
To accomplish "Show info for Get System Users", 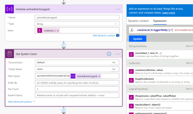I will [x=109, y=54].
